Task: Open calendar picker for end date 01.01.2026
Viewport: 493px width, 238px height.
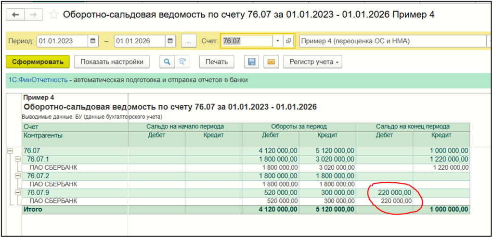Action: [x=171, y=41]
